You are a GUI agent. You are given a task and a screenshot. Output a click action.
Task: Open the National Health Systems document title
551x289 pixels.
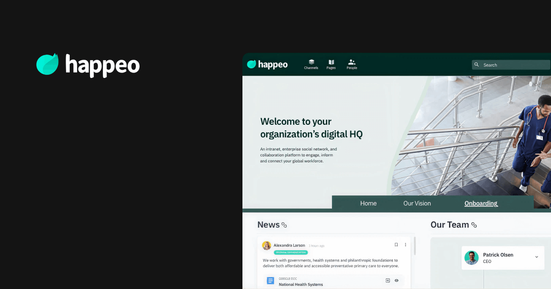click(x=301, y=284)
